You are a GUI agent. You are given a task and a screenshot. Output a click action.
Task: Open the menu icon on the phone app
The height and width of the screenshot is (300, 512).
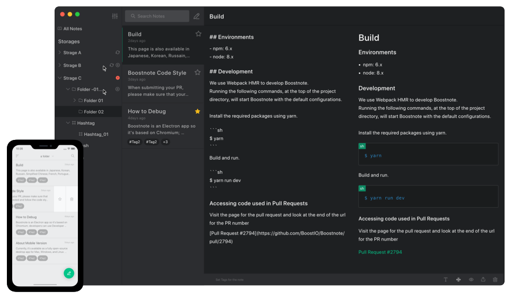[x=17, y=156]
